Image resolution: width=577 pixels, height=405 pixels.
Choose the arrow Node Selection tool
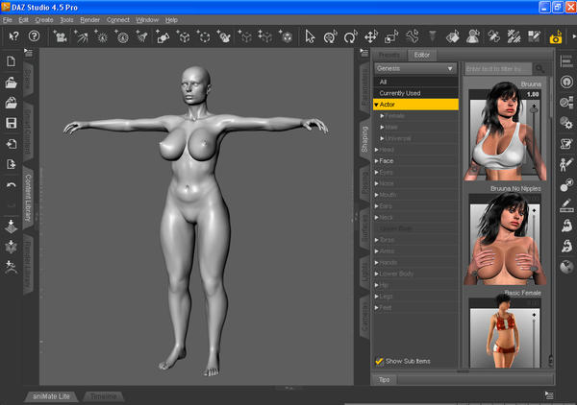[x=310, y=36]
